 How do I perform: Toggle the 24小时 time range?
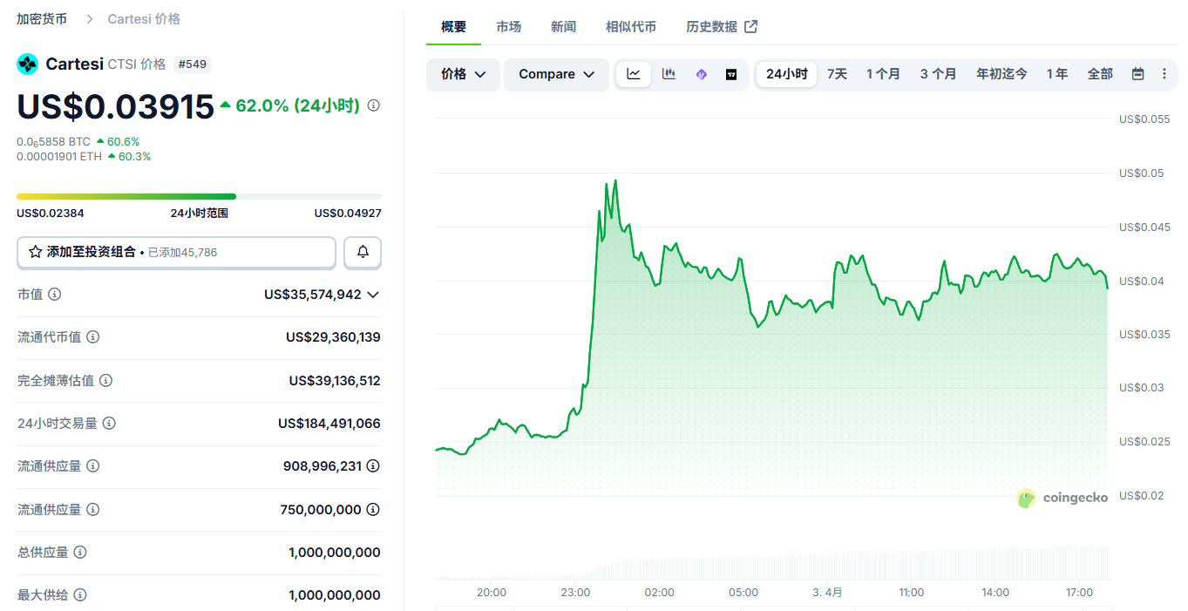785,74
